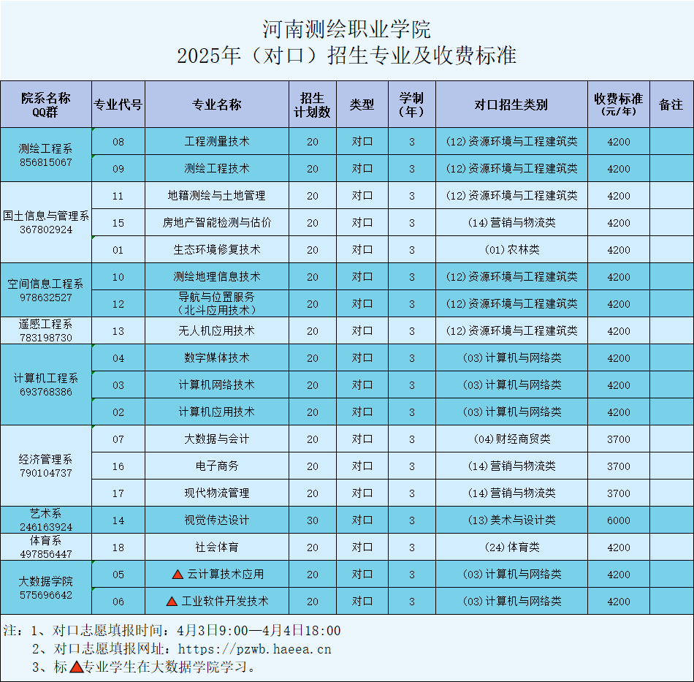The image size is (694, 682).
Task: Click the red triangle beside 云计算技术应用
Action: pos(177,575)
